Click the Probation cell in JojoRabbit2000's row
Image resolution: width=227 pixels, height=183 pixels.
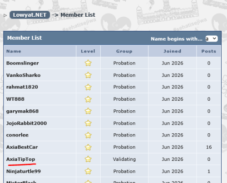pyautogui.click(x=124, y=123)
